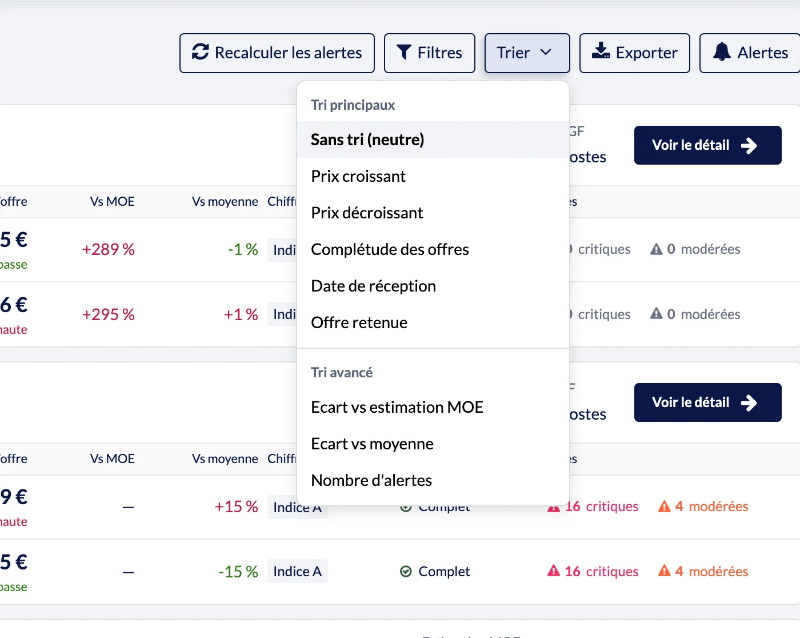Screen dimensions: 800x638
Task: Click the +295 % Vs MOE value
Action: [x=109, y=314]
